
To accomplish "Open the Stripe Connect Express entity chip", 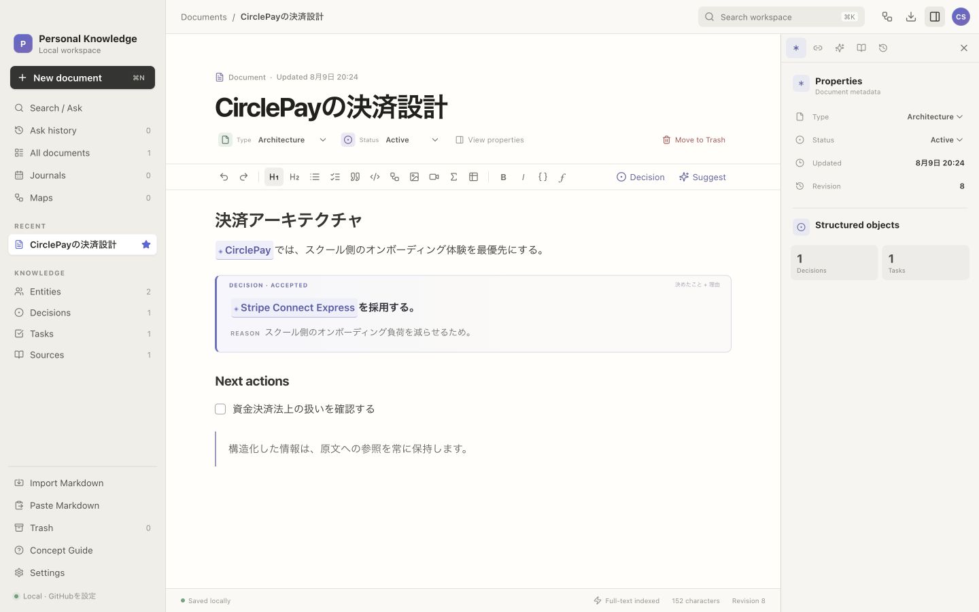I will point(294,307).
